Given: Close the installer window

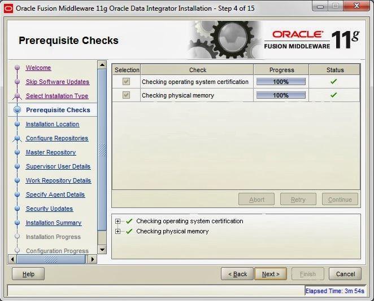Looking at the screenshot, I should pos(356,6).
